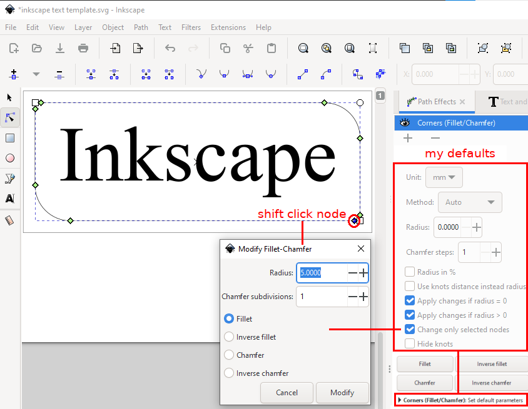This screenshot has height=409, width=528.
Task: Undo the last action
Action: 170,49
